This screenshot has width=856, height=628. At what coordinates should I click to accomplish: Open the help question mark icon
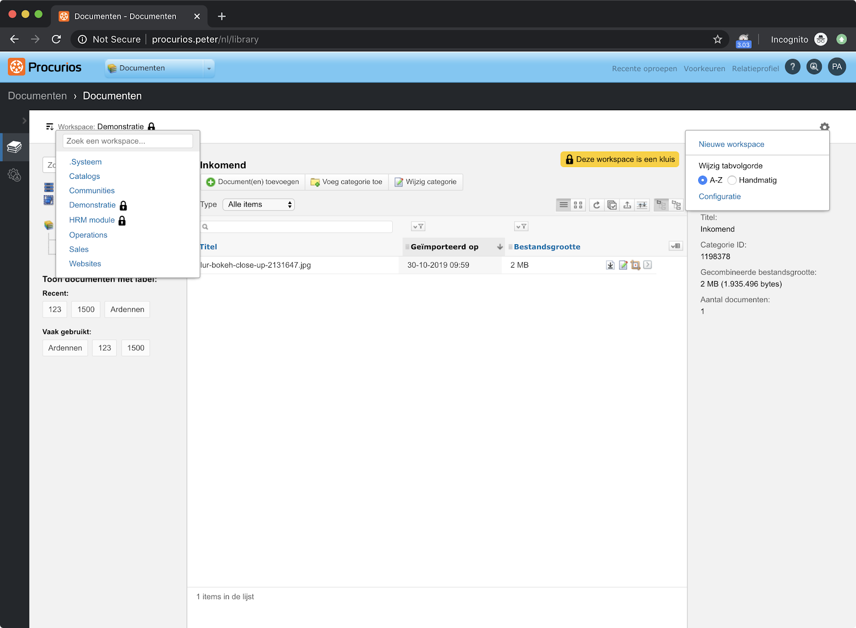point(792,67)
